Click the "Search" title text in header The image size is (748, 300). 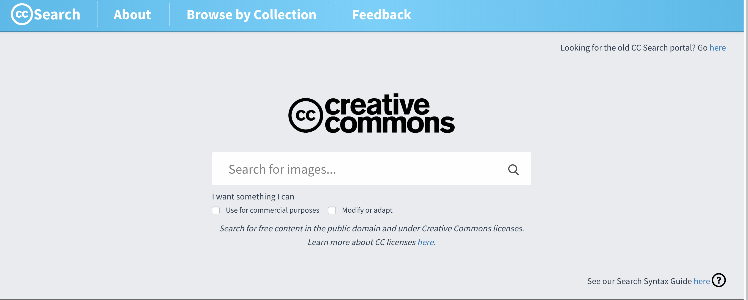point(57,15)
